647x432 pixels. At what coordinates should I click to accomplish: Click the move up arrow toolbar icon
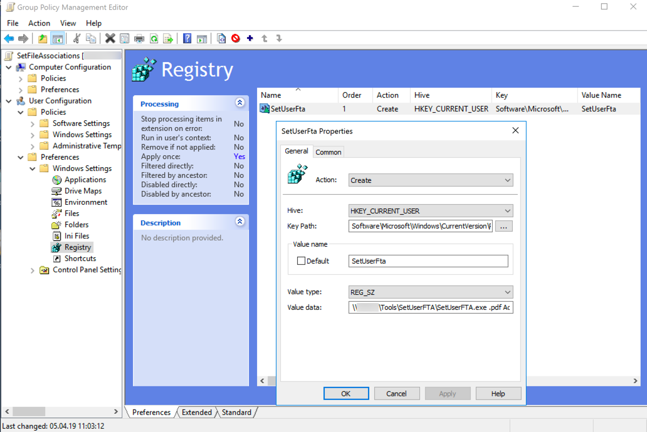coord(265,38)
